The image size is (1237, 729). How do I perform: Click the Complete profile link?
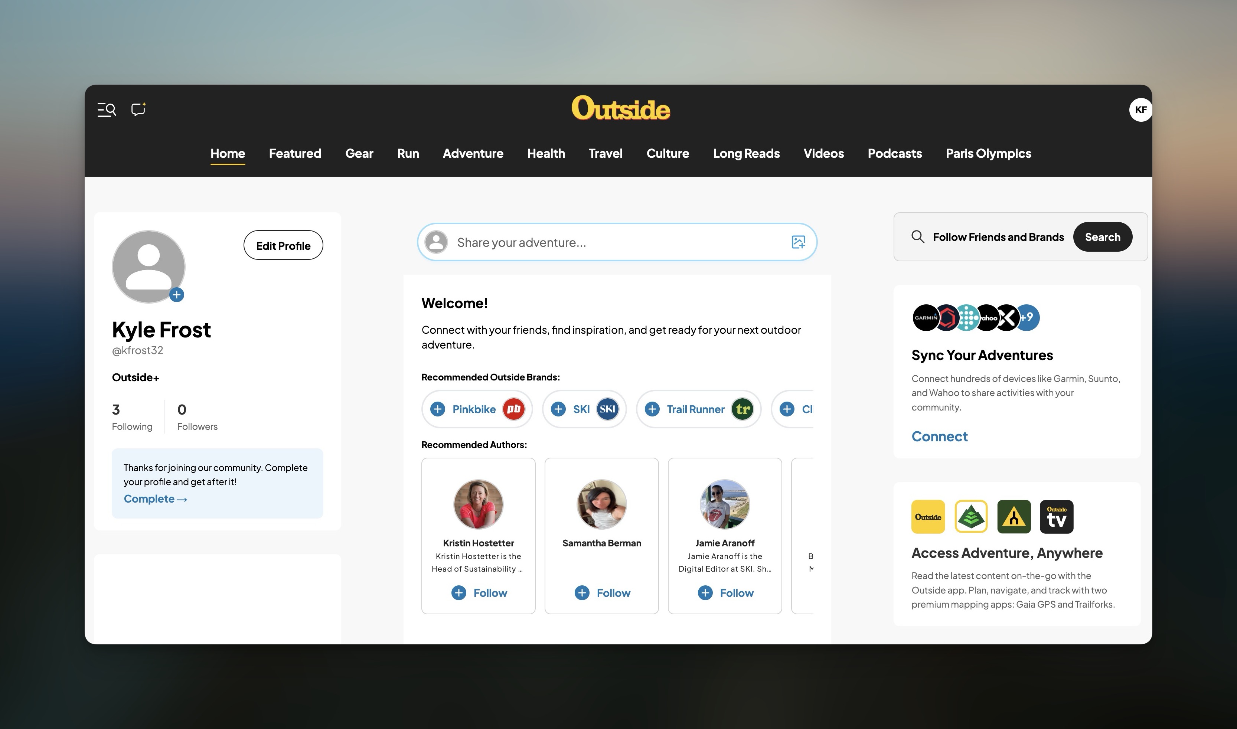[155, 498]
